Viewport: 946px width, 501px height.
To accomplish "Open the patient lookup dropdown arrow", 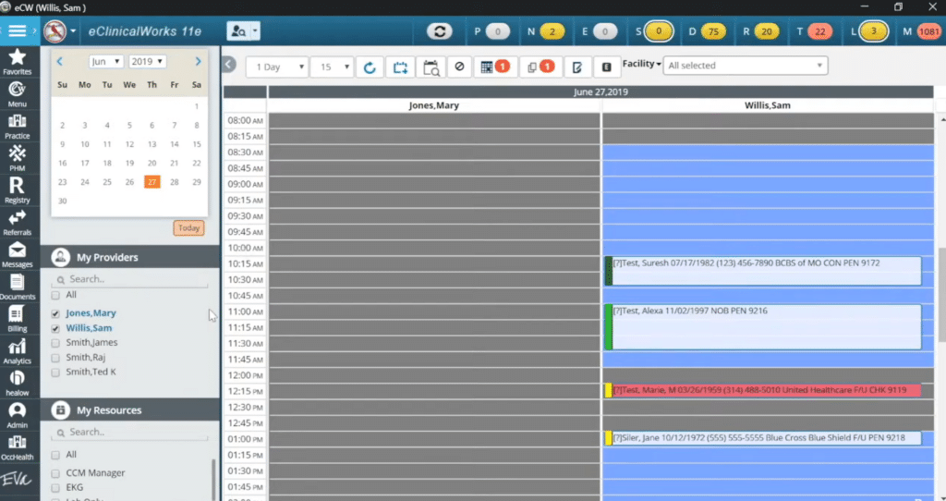I will 256,31.
